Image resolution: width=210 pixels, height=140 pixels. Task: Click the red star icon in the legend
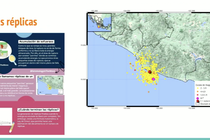point(198,101)
